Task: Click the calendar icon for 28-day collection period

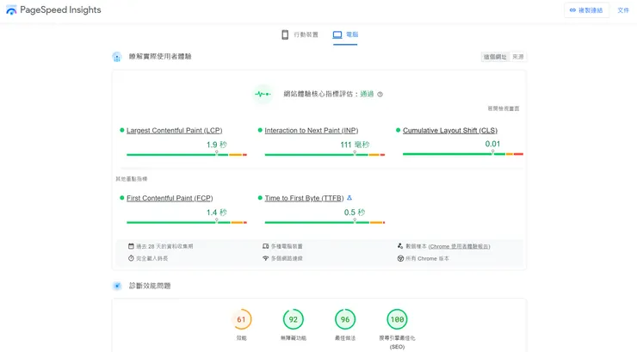Action: tap(131, 246)
